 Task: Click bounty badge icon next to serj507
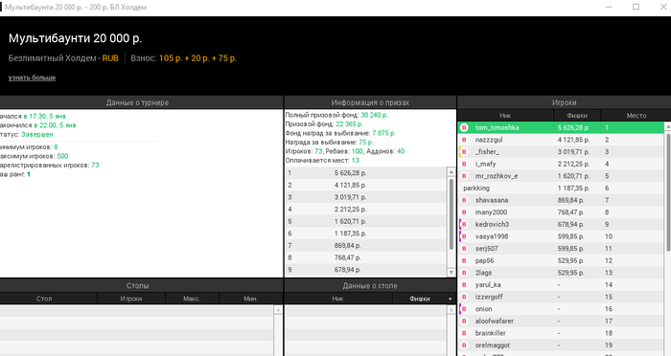(464, 248)
